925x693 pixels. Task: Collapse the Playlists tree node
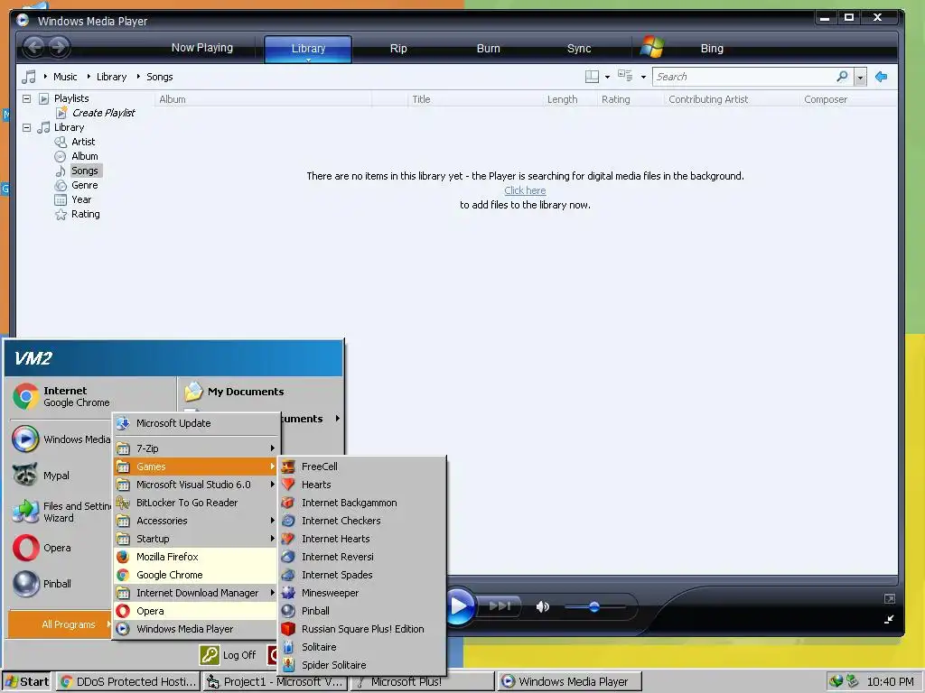pyautogui.click(x=26, y=98)
